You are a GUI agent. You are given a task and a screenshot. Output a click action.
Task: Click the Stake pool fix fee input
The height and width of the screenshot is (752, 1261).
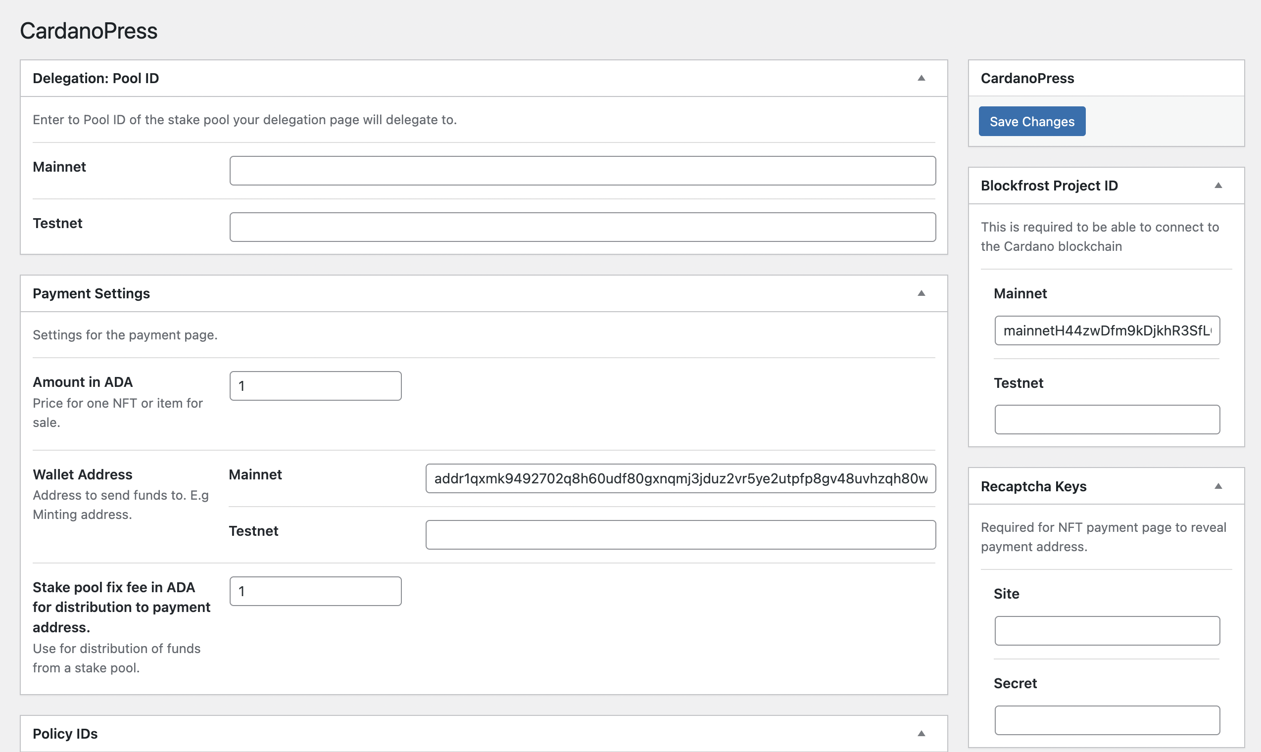[x=315, y=591]
